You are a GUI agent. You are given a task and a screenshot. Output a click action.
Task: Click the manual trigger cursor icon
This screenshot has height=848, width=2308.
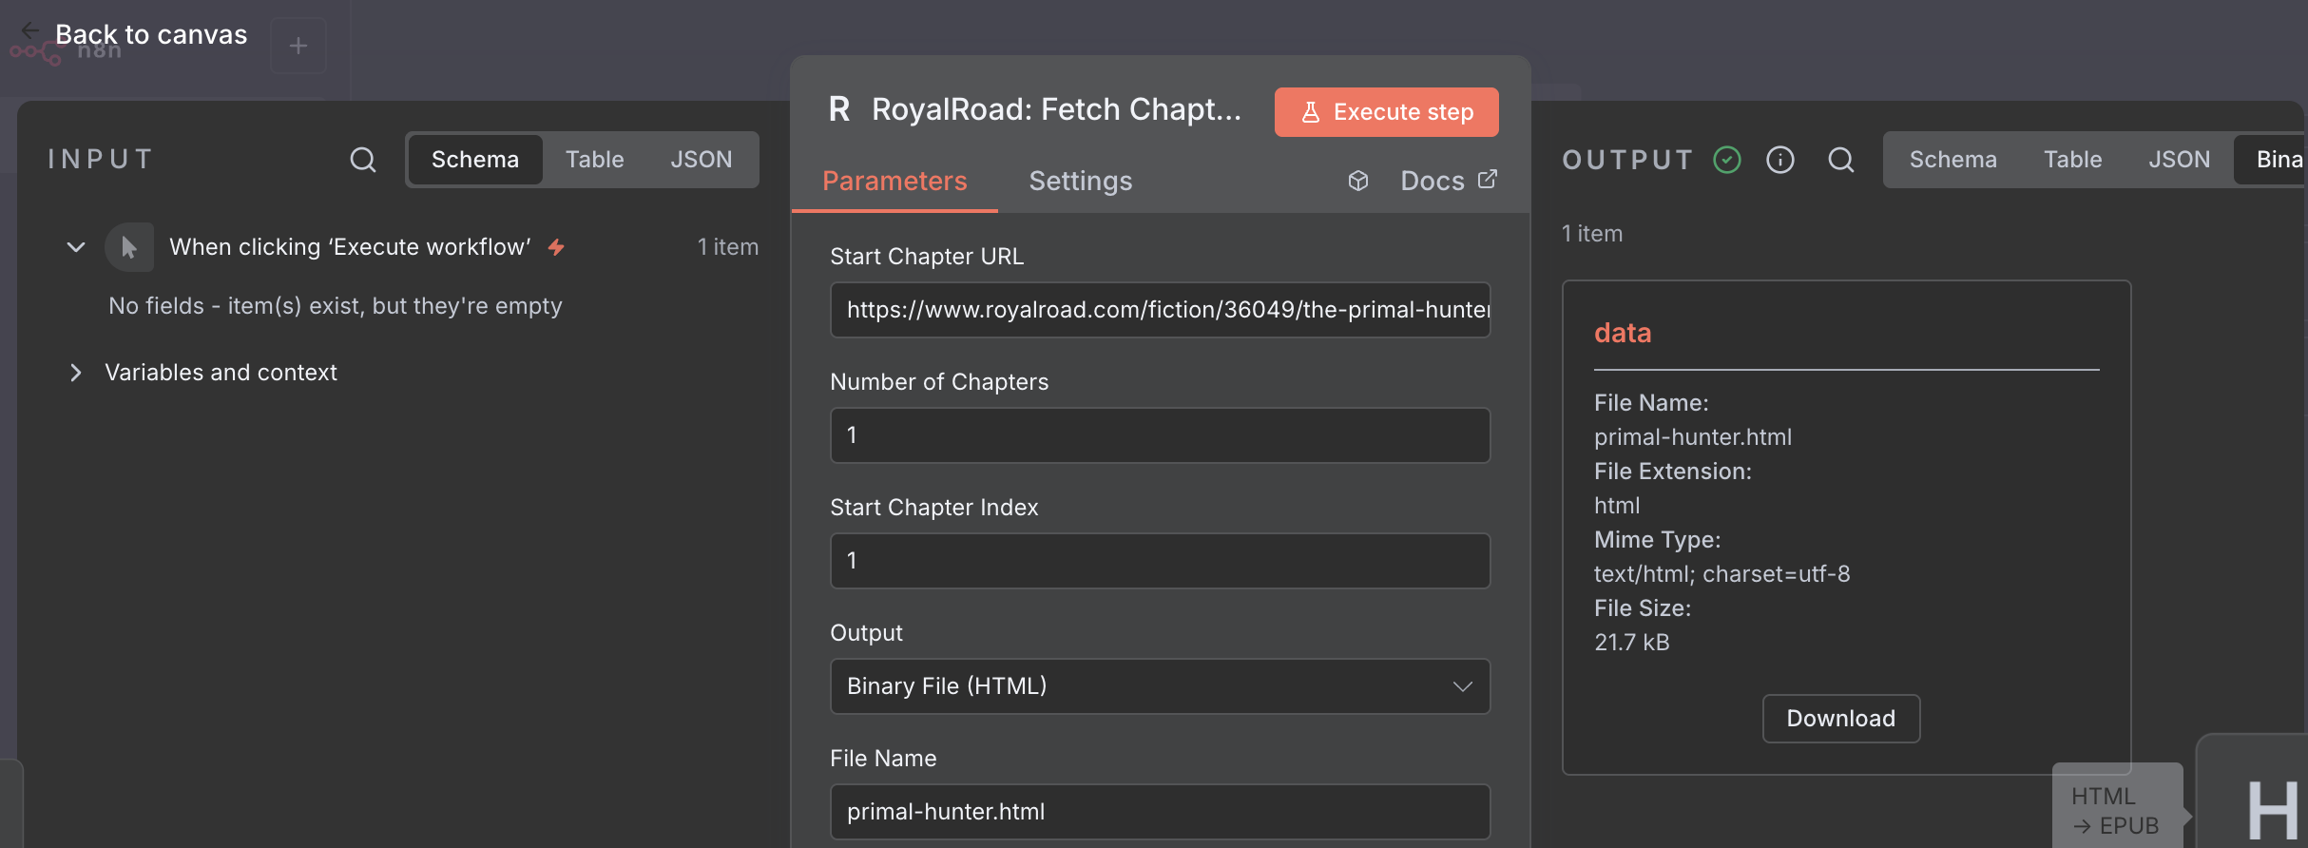coord(129,247)
